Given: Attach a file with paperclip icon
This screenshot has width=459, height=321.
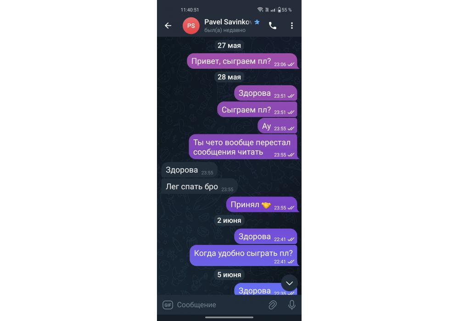Looking at the screenshot, I should 273,305.
